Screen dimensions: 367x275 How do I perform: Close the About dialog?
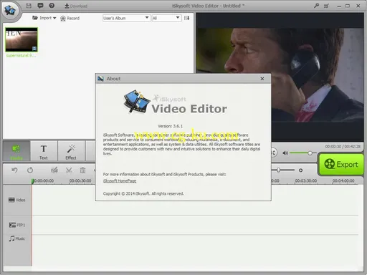click(262, 79)
